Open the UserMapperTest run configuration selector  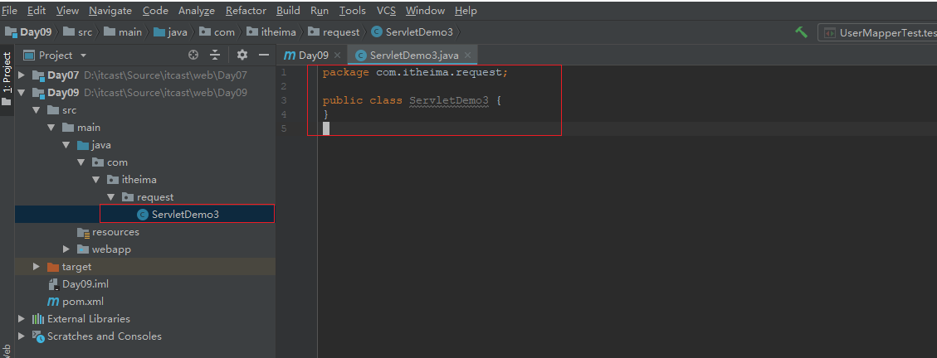(x=879, y=32)
